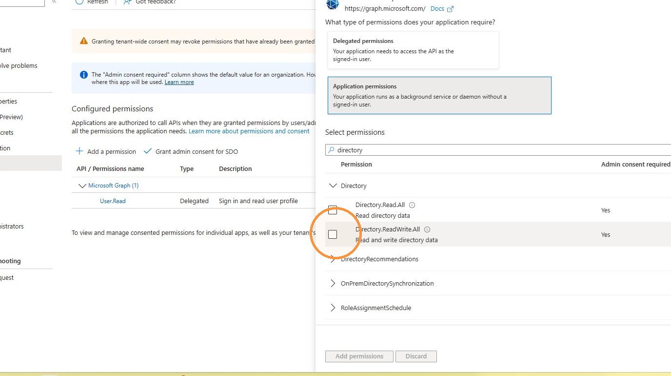Open the Got feedback option
The image size is (671, 376).
click(149, 1)
